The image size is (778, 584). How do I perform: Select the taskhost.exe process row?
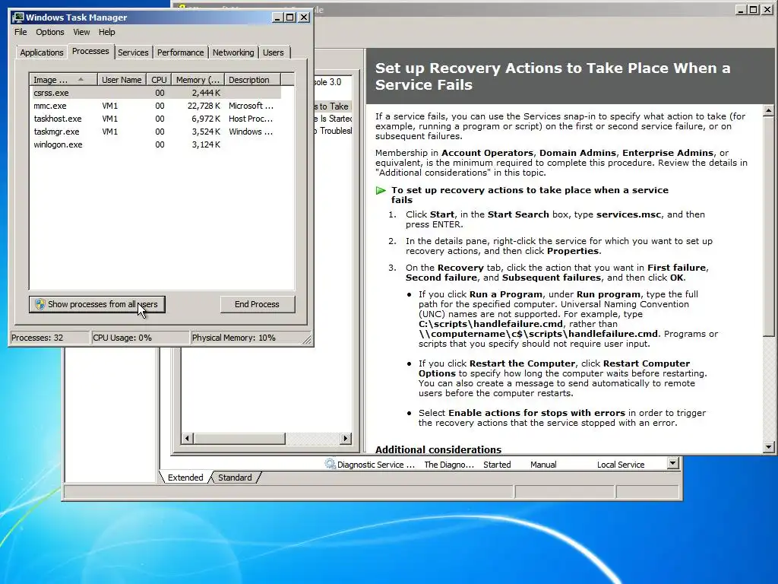click(x=155, y=119)
